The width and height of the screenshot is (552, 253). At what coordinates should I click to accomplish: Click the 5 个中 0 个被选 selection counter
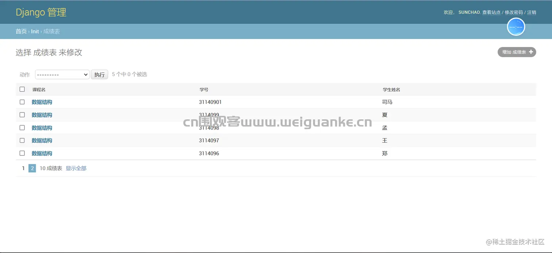pyautogui.click(x=130, y=74)
